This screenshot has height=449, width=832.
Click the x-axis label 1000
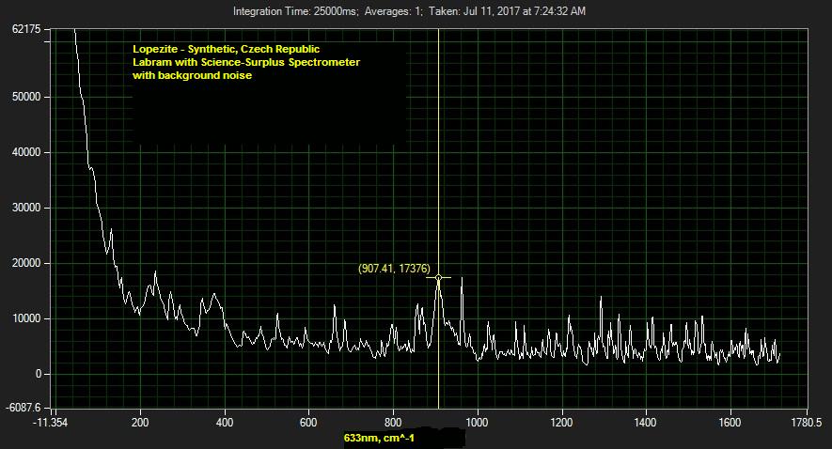point(477,423)
